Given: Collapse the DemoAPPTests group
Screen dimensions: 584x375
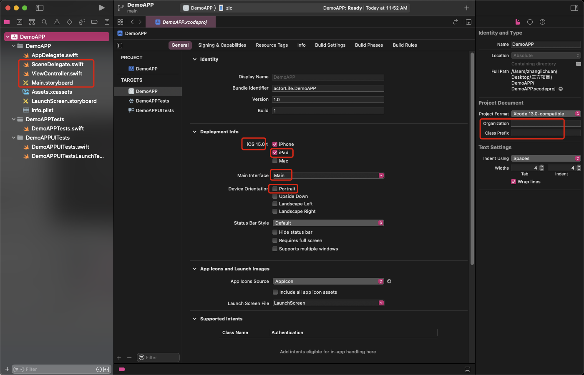Looking at the screenshot, I should (14, 119).
